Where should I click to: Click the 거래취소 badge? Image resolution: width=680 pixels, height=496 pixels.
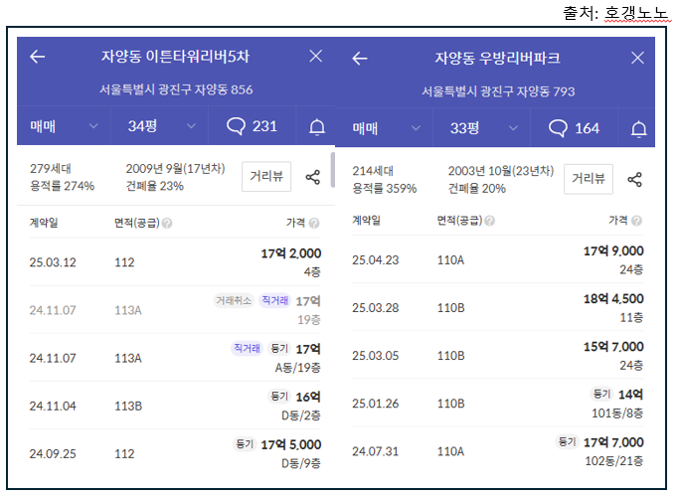(x=234, y=300)
